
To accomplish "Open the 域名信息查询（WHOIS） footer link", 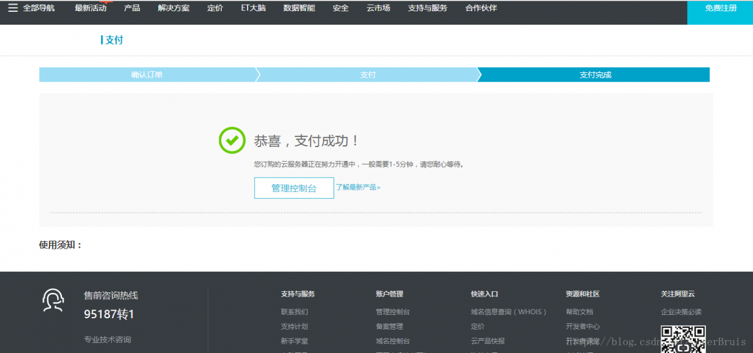I will point(509,312).
